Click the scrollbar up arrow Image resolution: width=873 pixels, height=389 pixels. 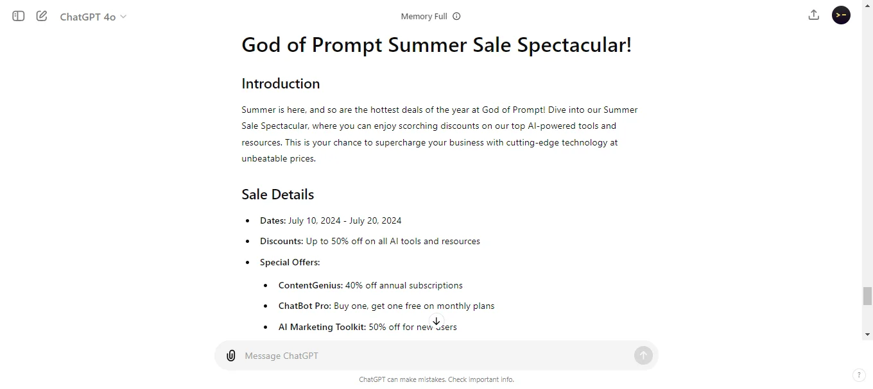pyautogui.click(x=868, y=5)
